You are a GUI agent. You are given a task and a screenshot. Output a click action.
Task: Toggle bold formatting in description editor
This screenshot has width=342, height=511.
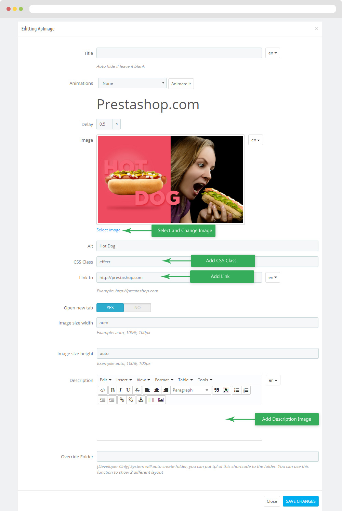click(x=113, y=390)
